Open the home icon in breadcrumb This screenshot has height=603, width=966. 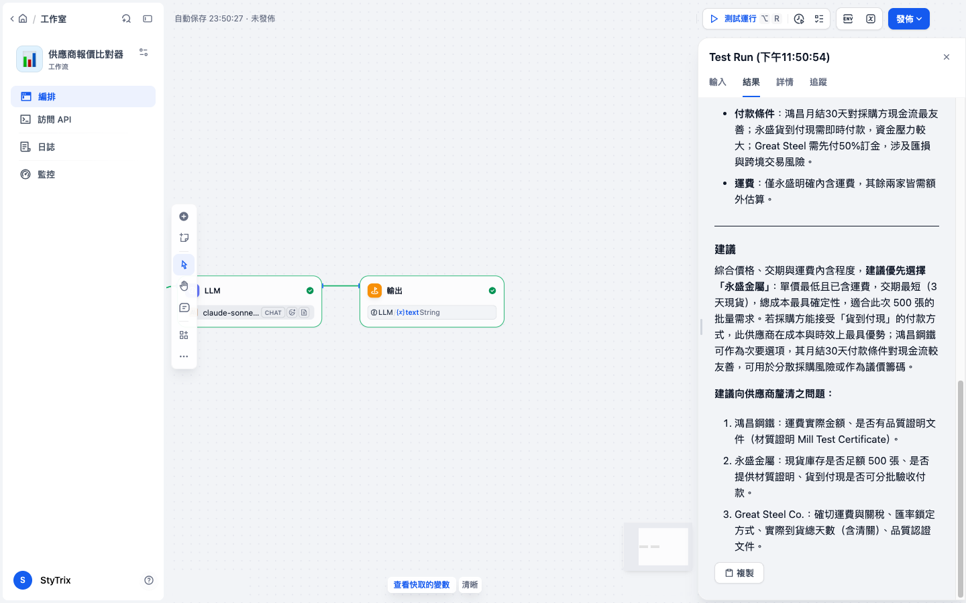(23, 19)
